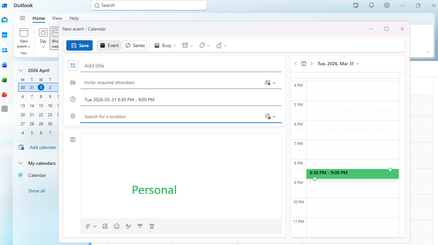Select day 22 in mini calendar

(x=41, y=114)
